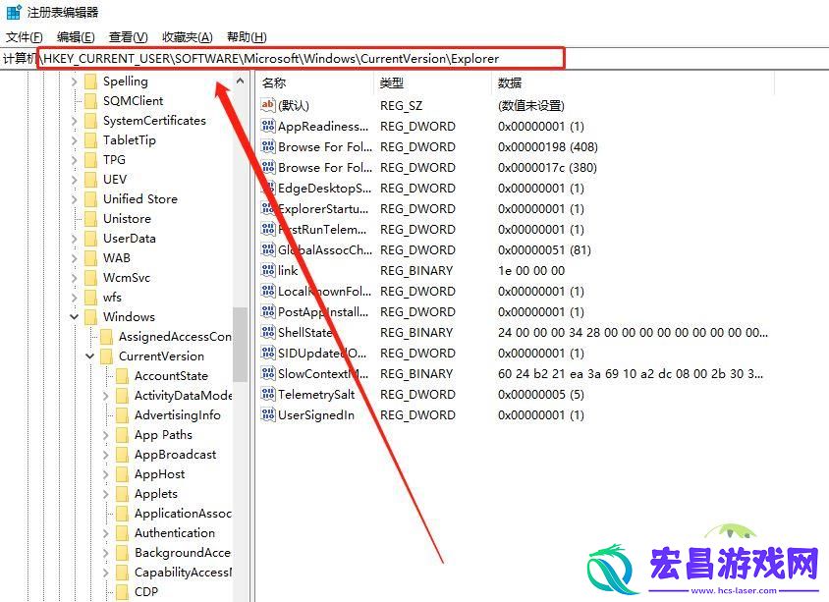Click the tree pane scrollbar thumb
829x602 pixels.
click(x=240, y=344)
